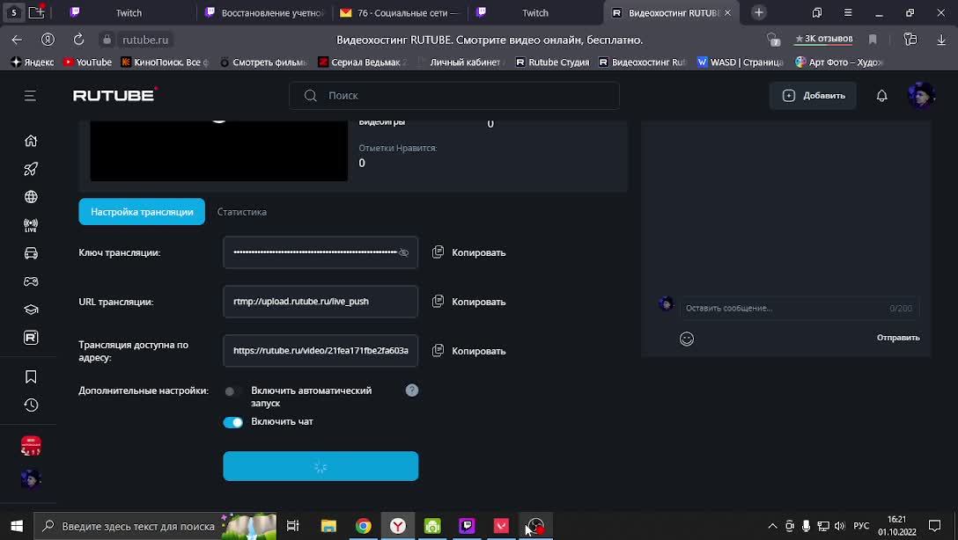958x540 pixels.
Task: Open the saved bookmark sidebar icon
Action: 31,377
